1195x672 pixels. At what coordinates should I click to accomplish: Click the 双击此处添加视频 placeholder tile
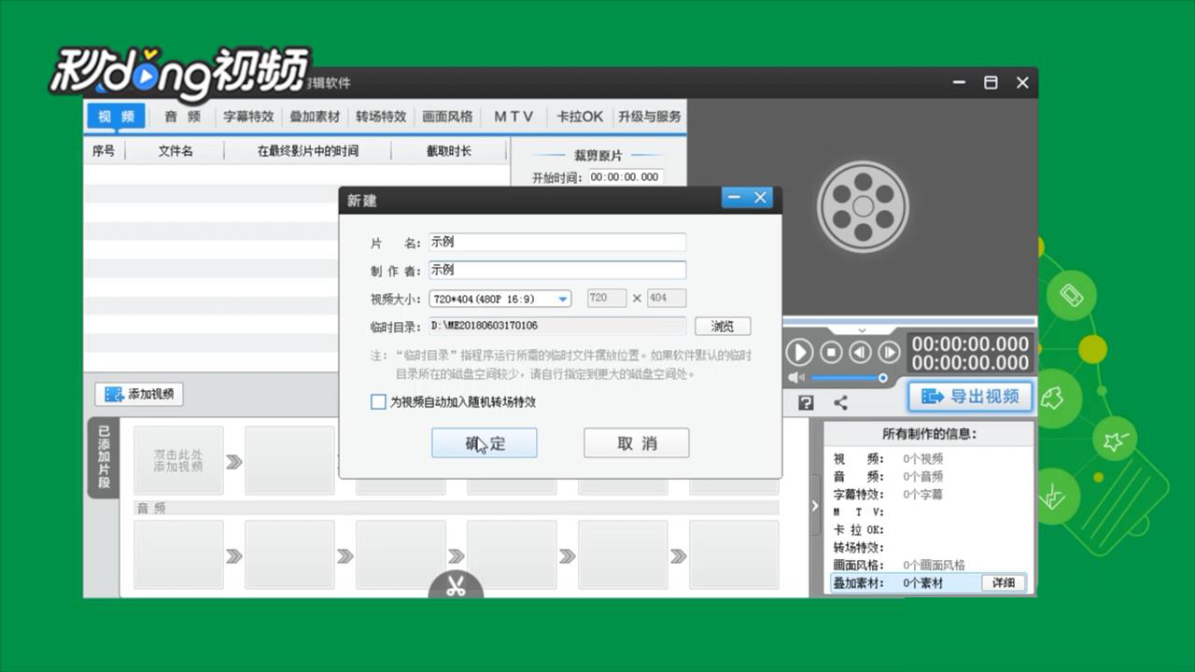(x=178, y=460)
